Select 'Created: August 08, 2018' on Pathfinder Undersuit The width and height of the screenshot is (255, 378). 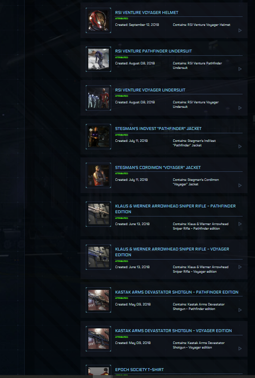pyautogui.click(x=135, y=63)
